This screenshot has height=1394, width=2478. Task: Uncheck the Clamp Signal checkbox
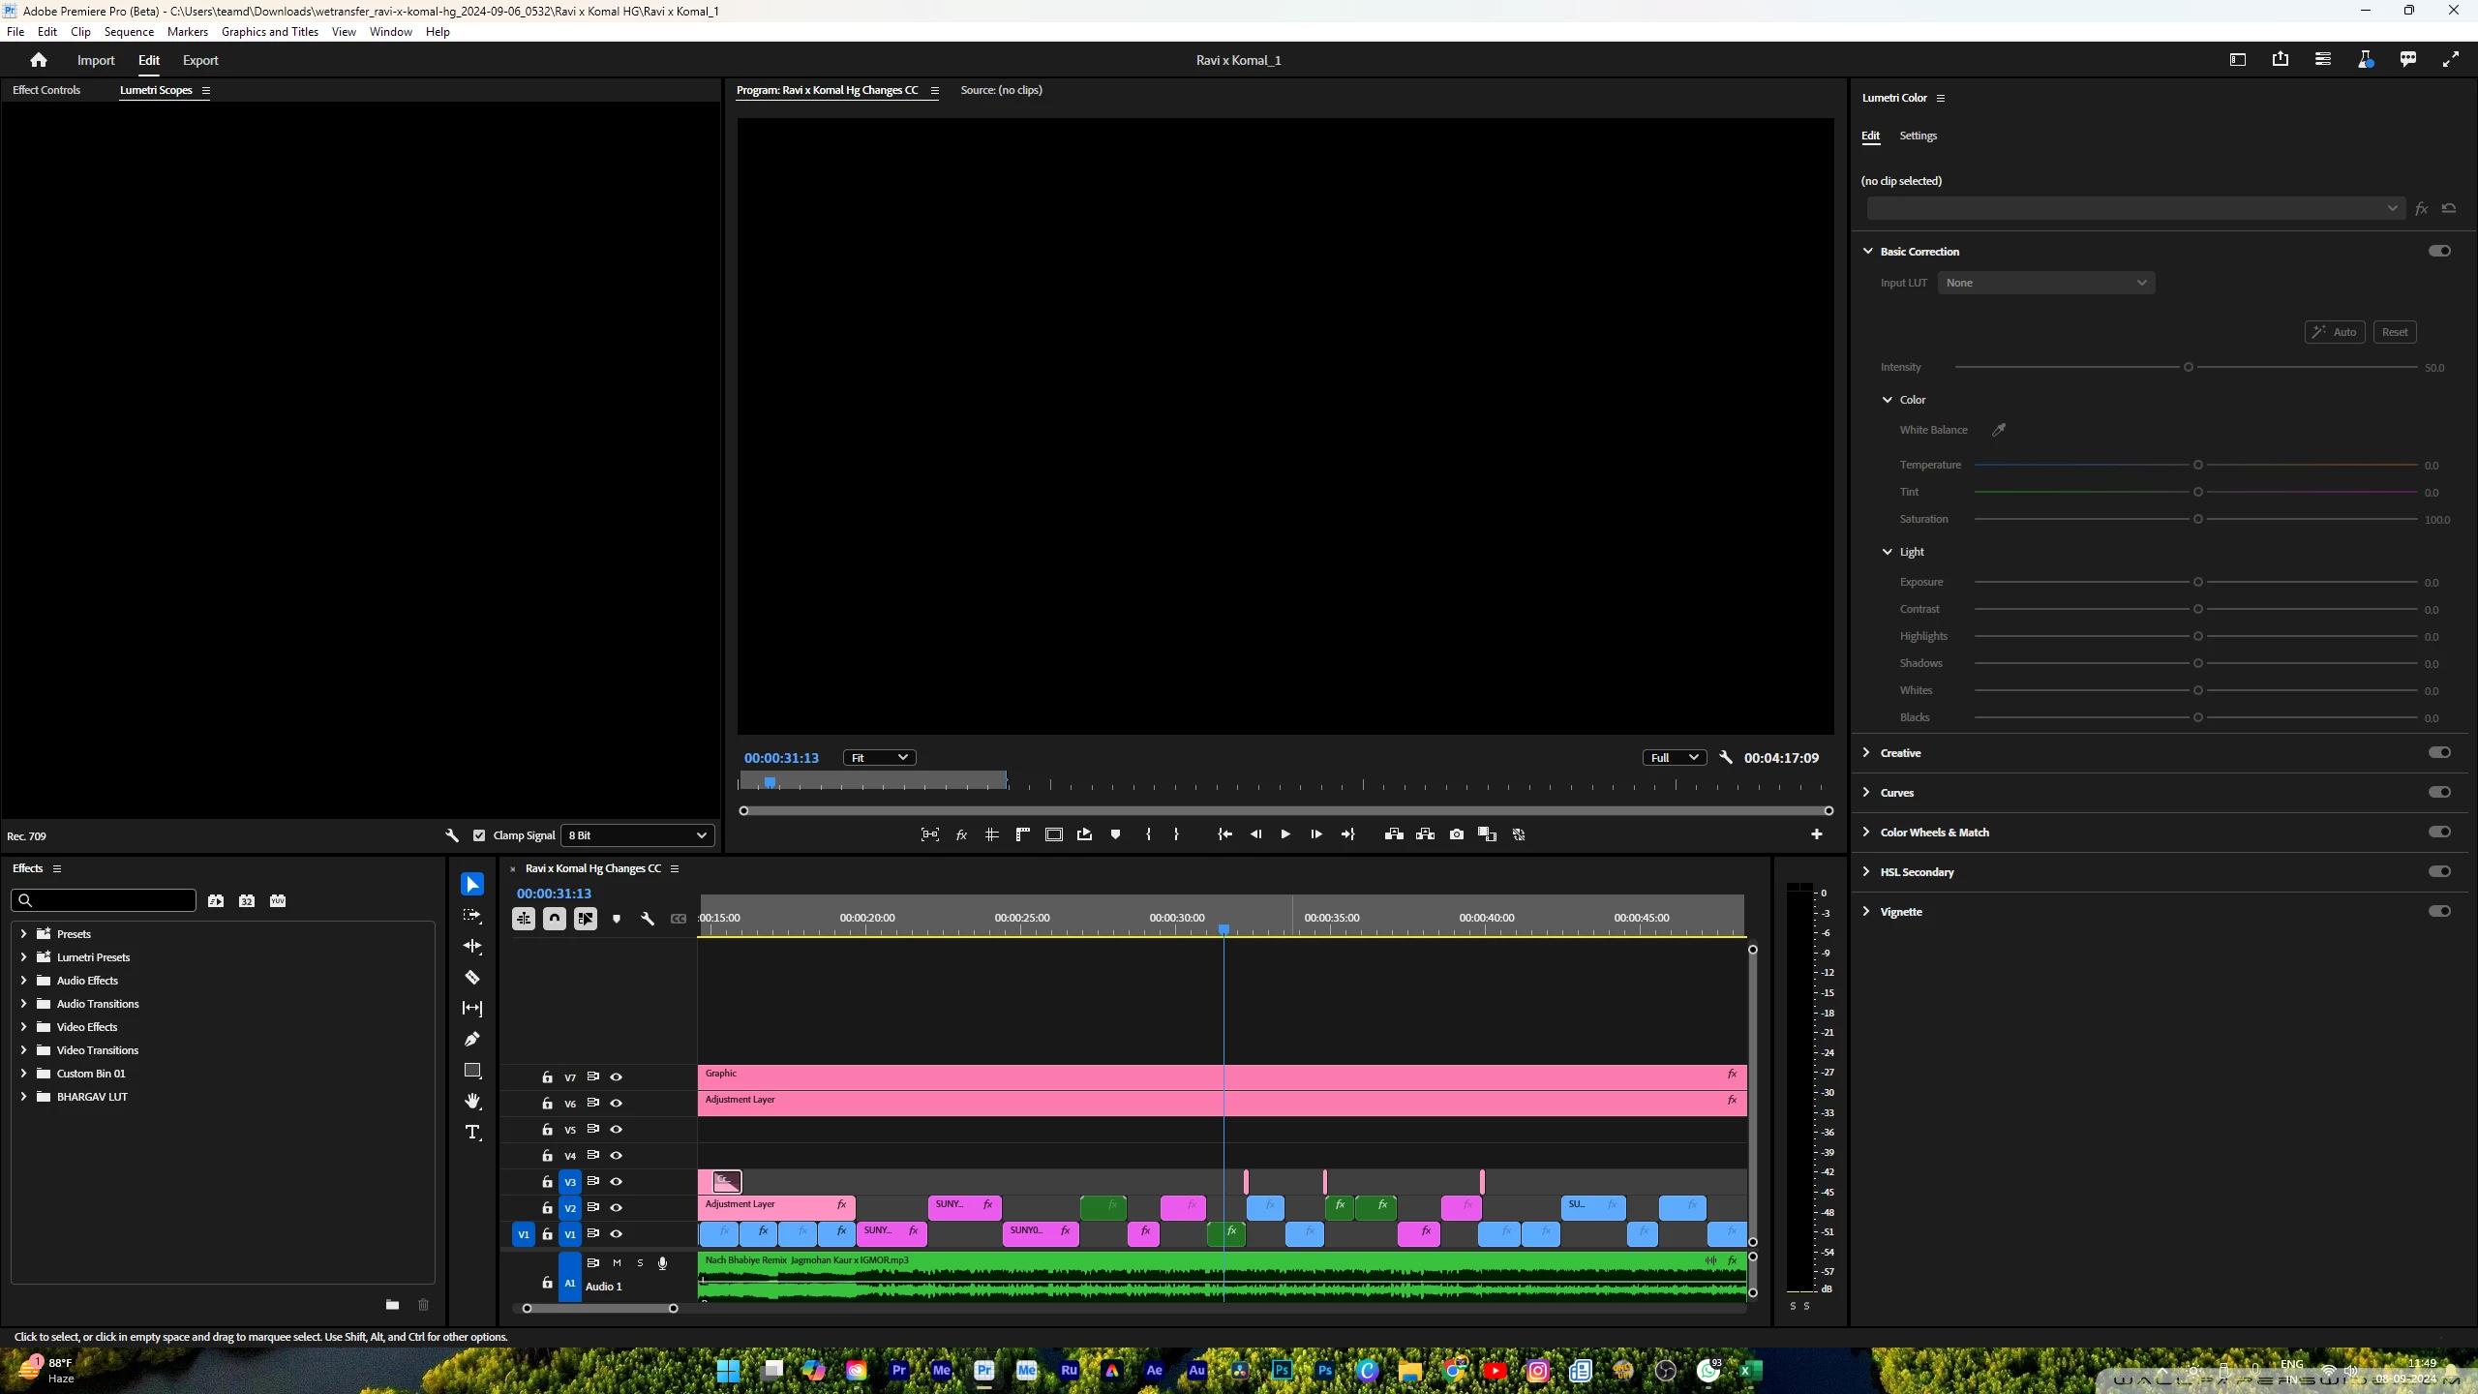click(479, 835)
